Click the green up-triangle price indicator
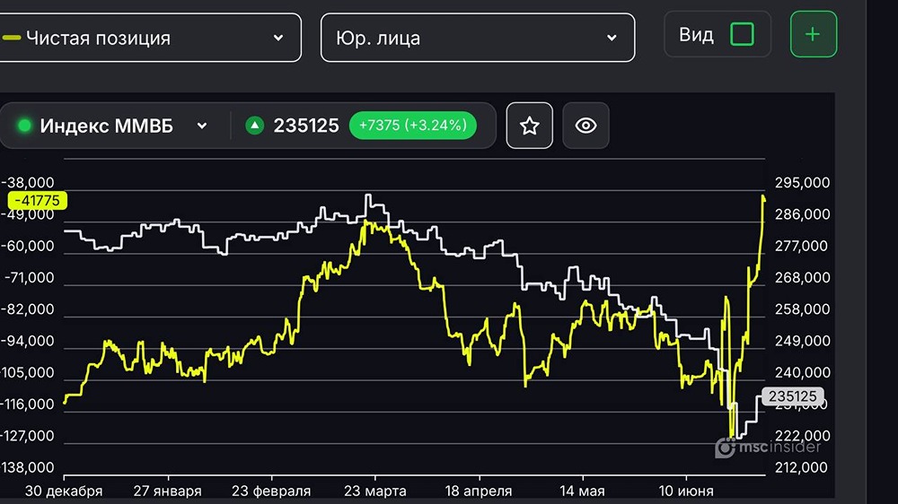 coord(254,126)
